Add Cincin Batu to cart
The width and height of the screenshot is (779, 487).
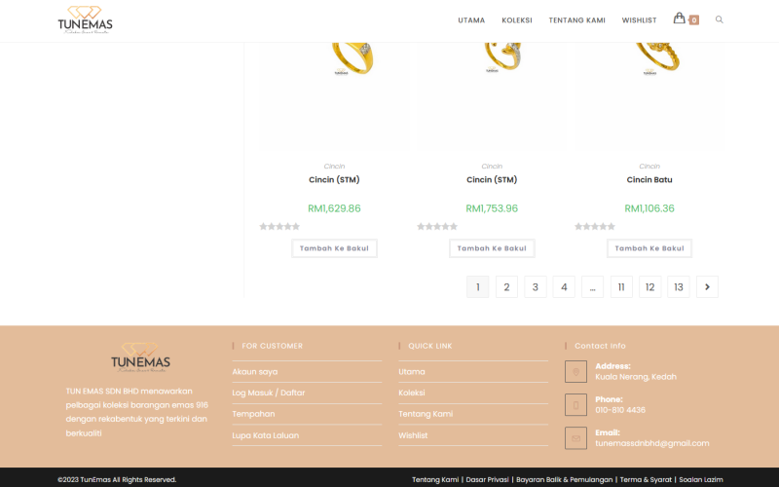pyautogui.click(x=649, y=248)
